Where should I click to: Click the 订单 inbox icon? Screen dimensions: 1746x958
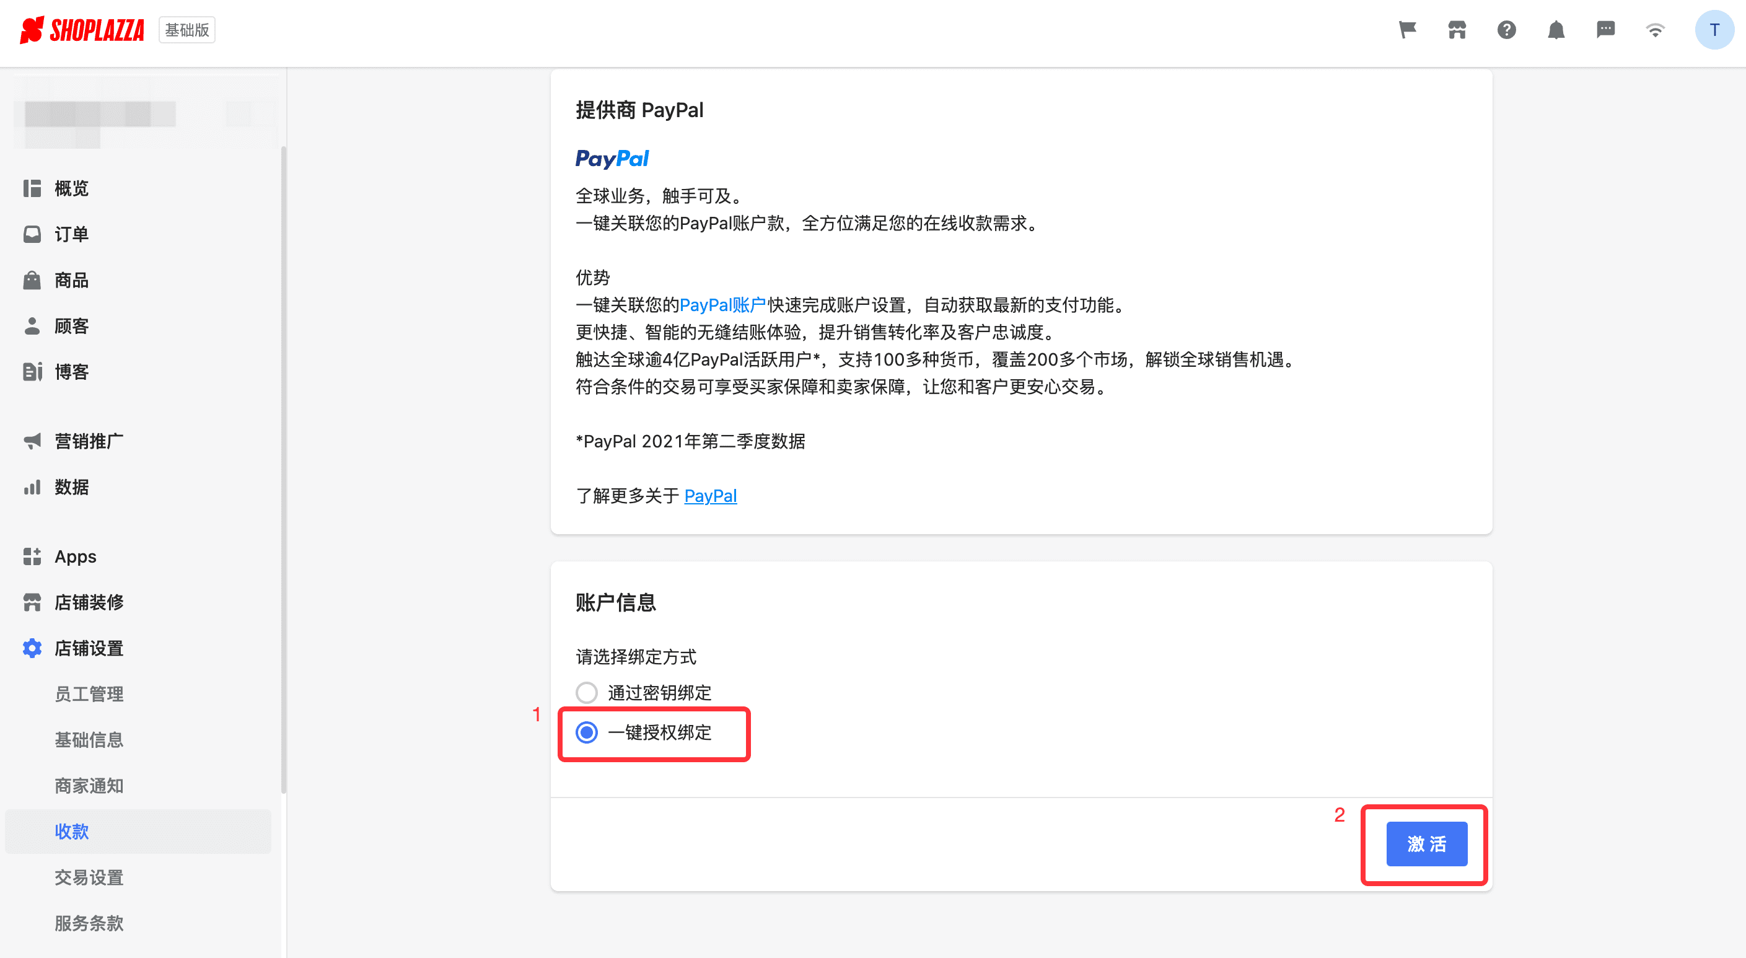(x=32, y=234)
